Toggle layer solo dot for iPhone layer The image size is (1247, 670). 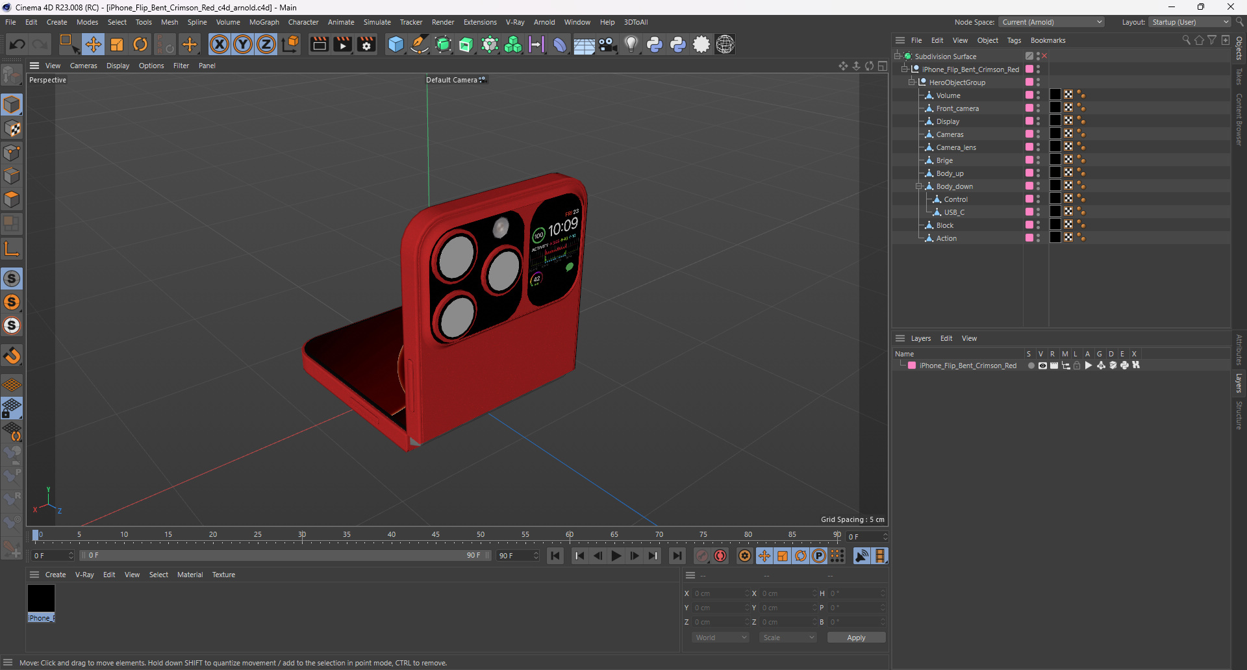tap(1031, 366)
